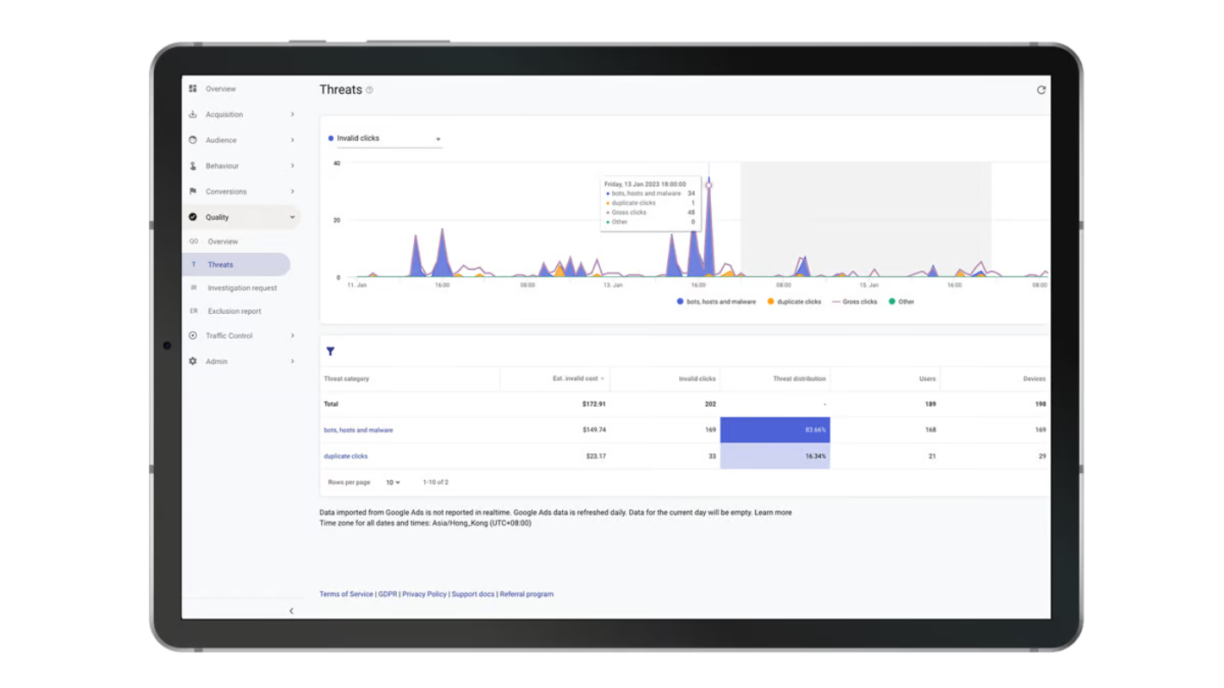The width and height of the screenshot is (1224, 688).
Task: Click the Overview dashboard grid icon
Action: click(x=193, y=89)
